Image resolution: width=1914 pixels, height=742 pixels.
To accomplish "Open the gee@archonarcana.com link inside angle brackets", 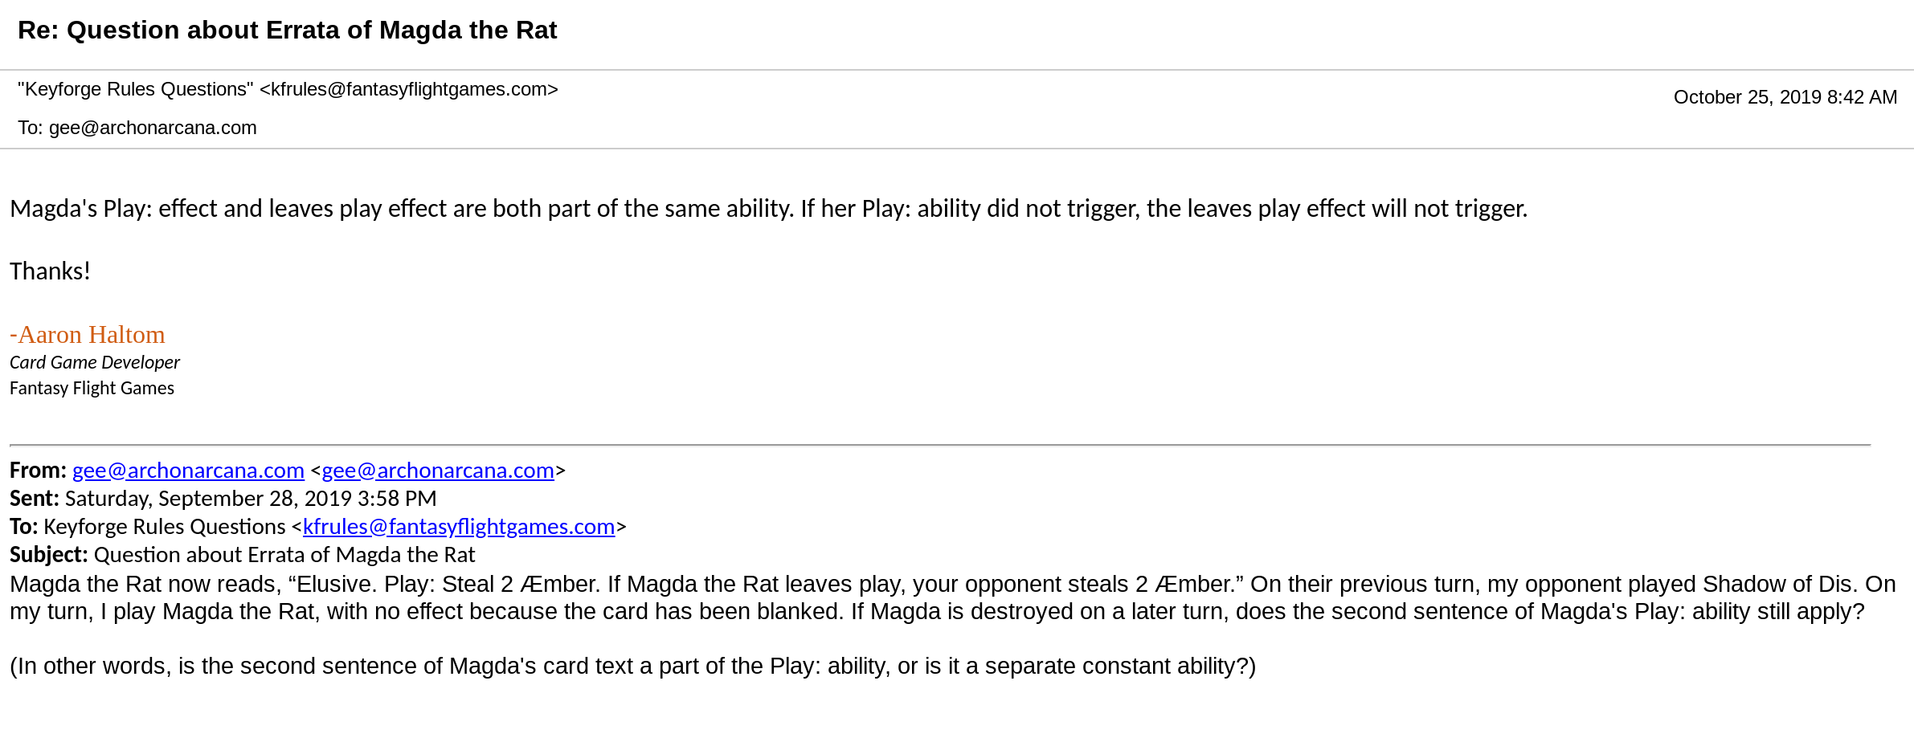I will coord(438,471).
